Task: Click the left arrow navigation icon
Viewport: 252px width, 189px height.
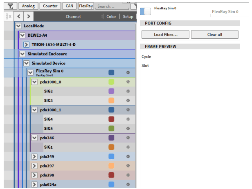Action: (19, 17)
